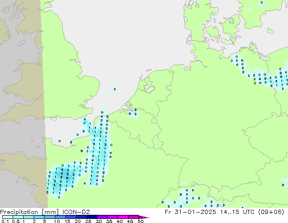Viewport: 288px width, 223px height.
Task: Click the '50' legend scale label
Action: click(141, 221)
